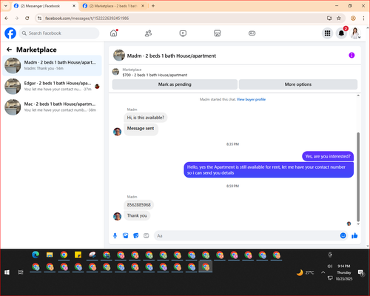This screenshot has width=370, height=296.
Task: View site information icon in address bar
Action: point(39,18)
